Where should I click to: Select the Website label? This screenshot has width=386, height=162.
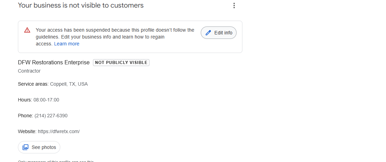click(x=27, y=131)
